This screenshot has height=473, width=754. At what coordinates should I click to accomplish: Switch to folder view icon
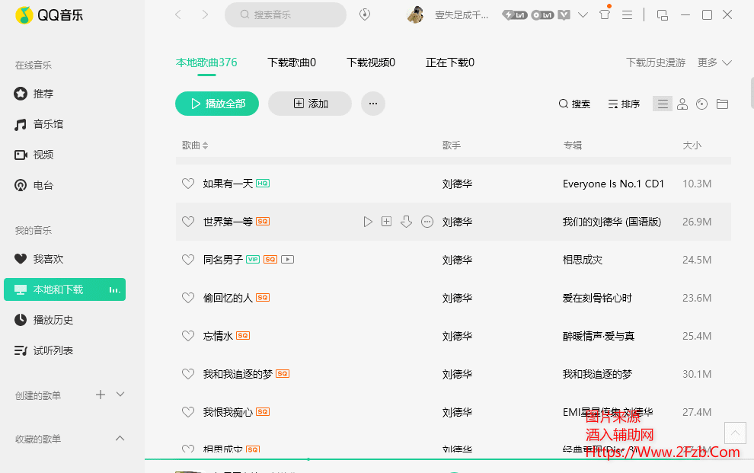722,104
